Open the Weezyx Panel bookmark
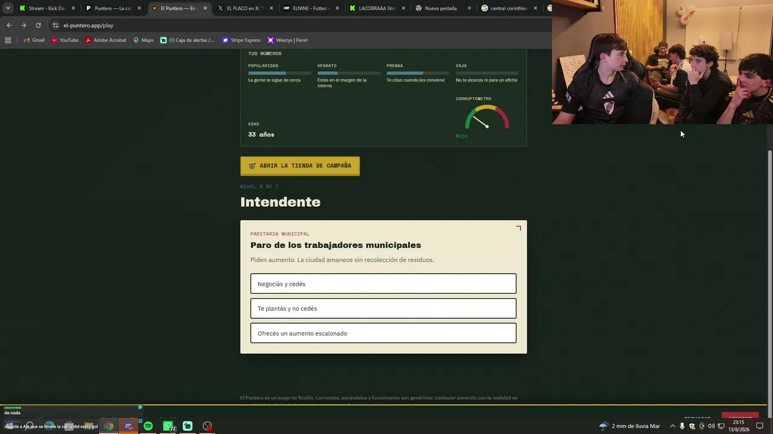The width and height of the screenshot is (773, 434). click(287, 40)
